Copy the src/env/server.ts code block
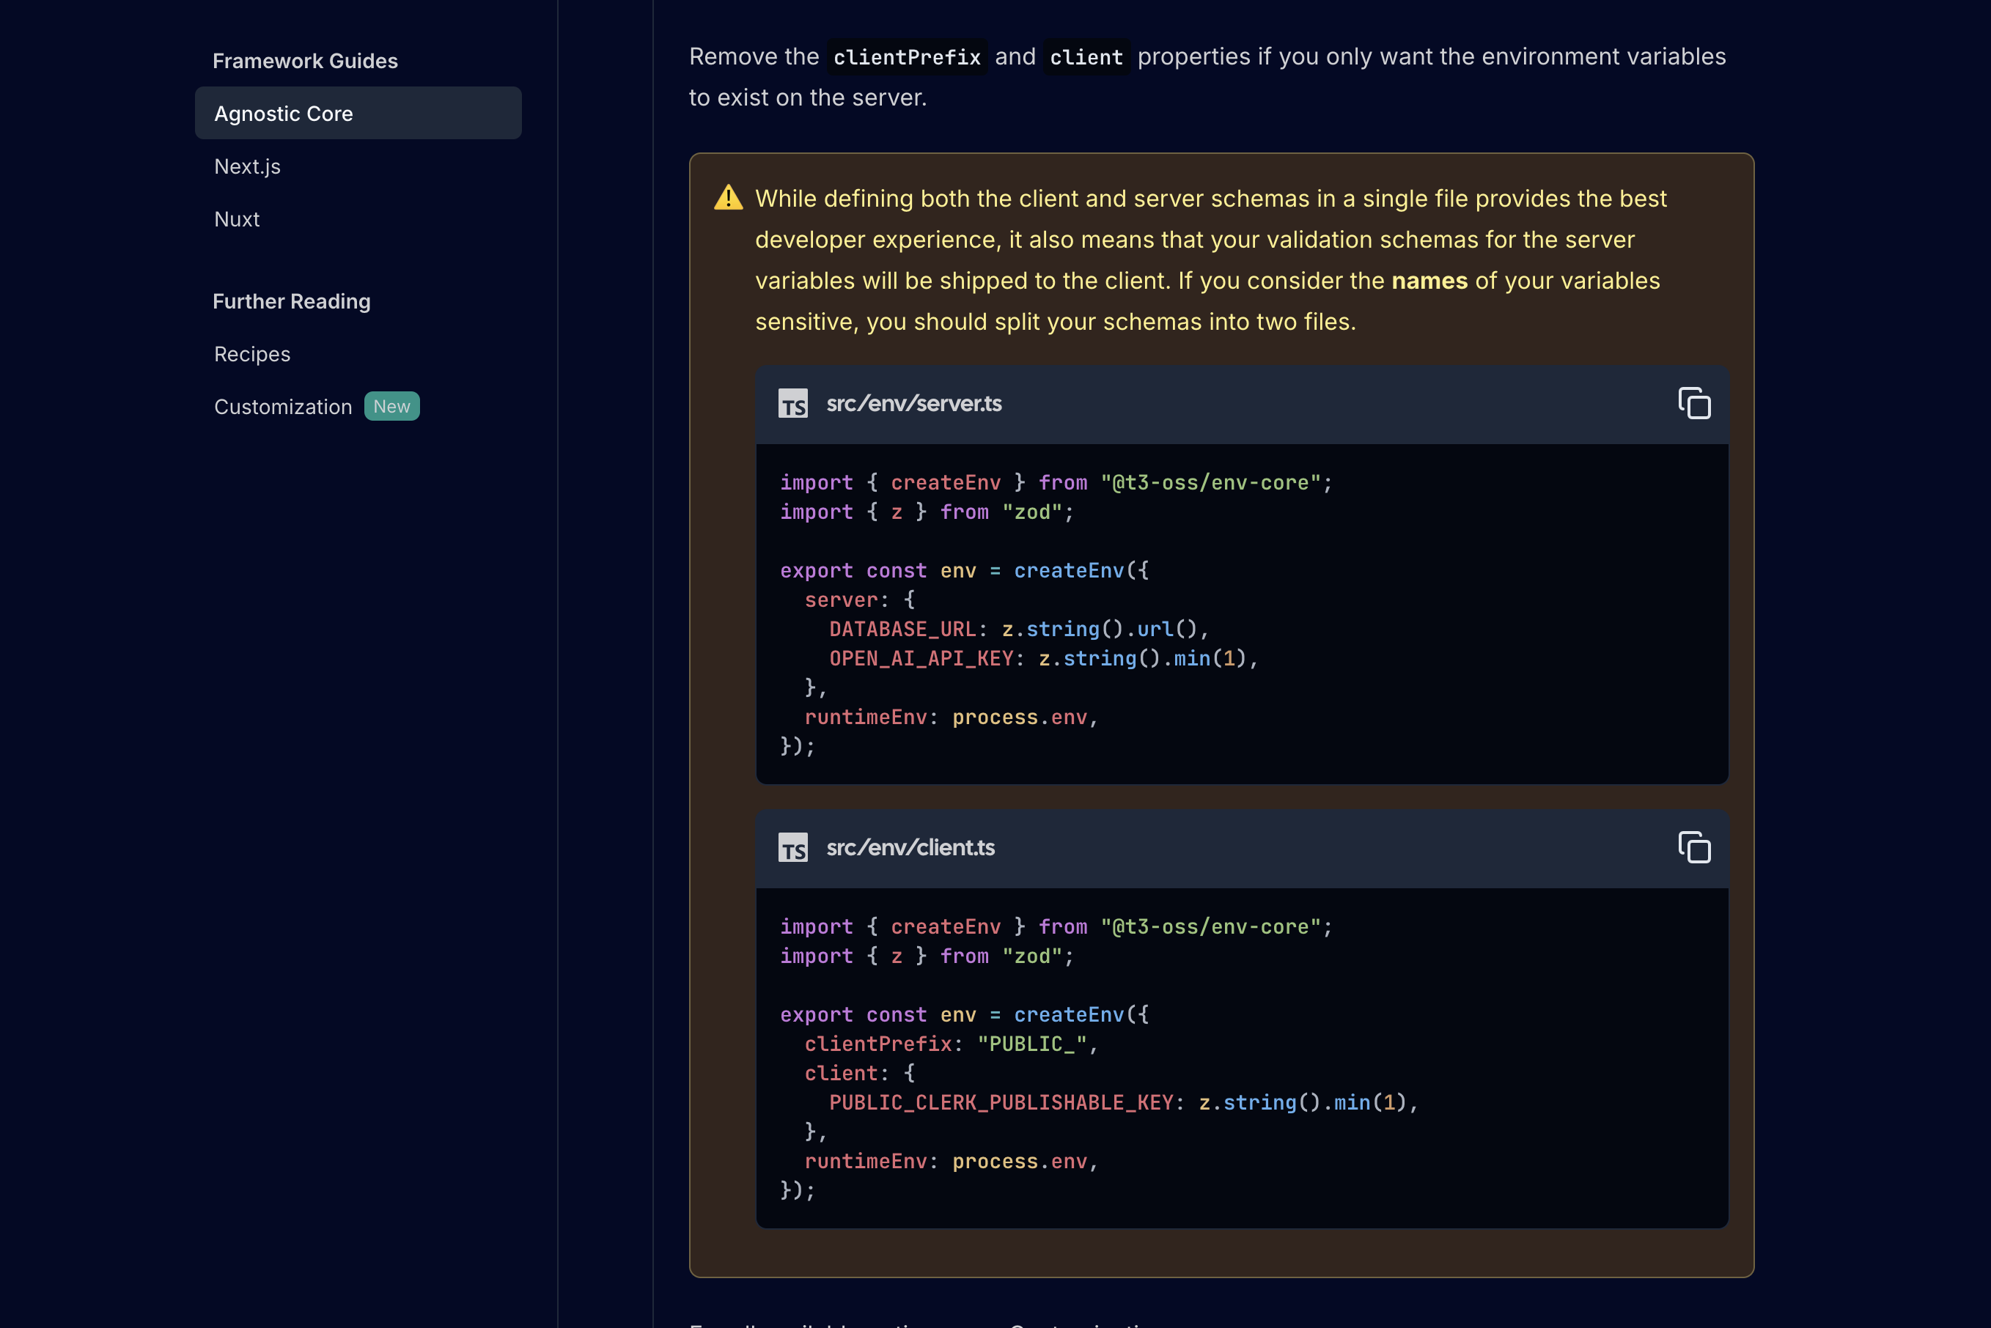Screen dimensions: 1991x1328 click(x=1694, y=403)
